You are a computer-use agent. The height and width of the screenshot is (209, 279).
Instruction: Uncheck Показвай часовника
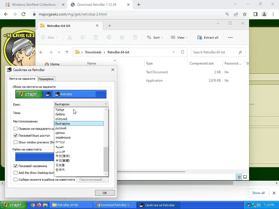16,166
